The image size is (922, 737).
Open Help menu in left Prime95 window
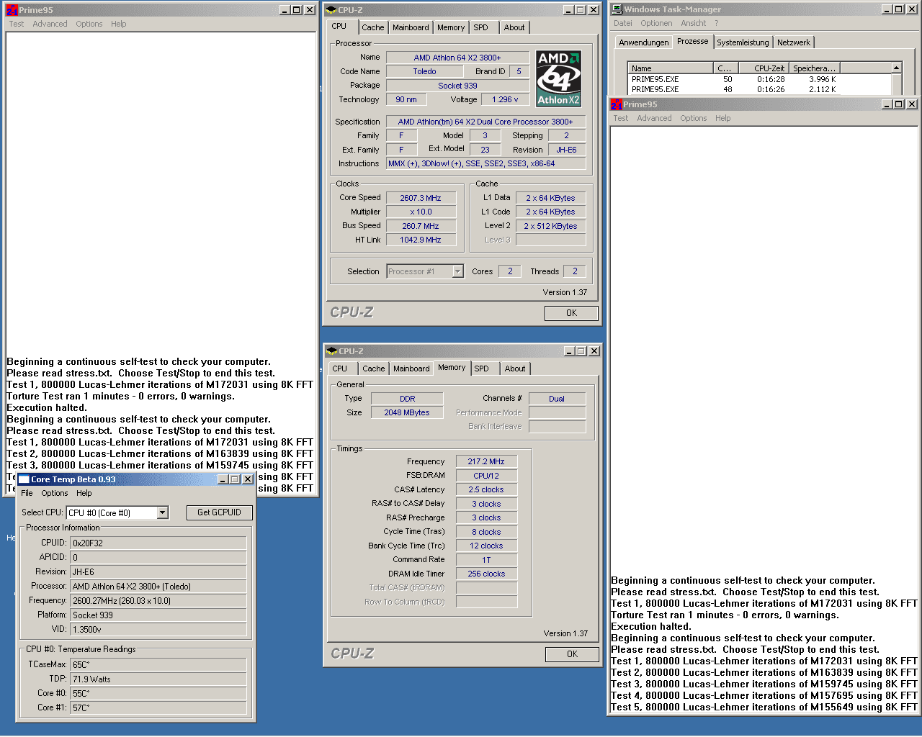pyautogui.click(x=119, y=24)
